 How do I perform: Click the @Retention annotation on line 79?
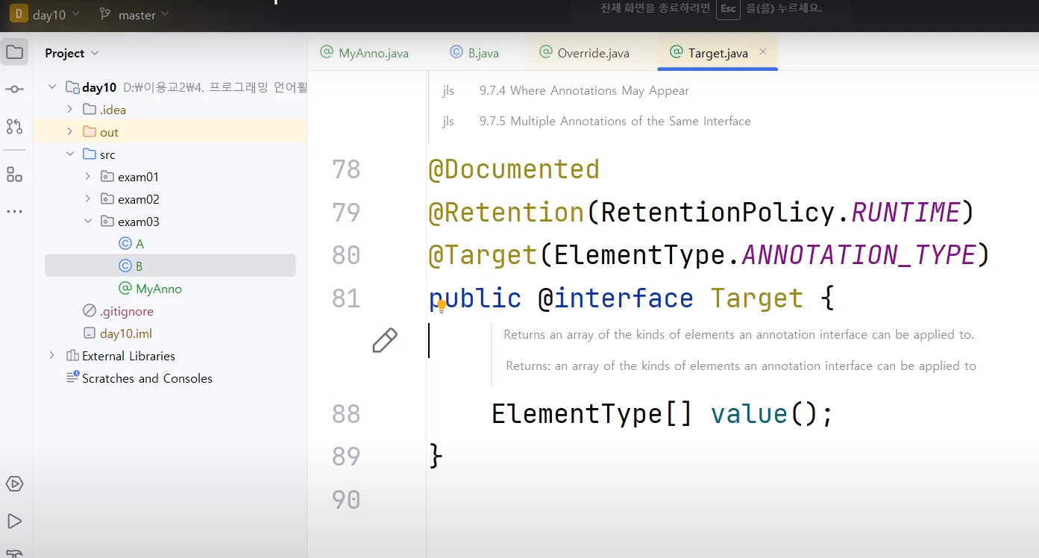(506, 213)
